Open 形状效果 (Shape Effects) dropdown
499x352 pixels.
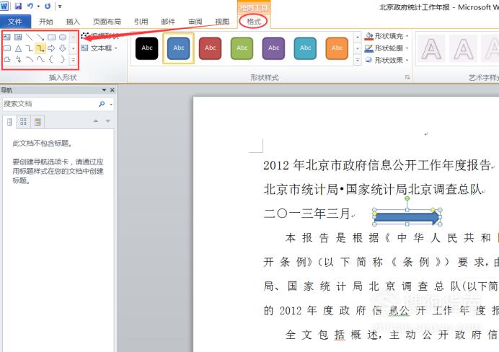[387, 60]
